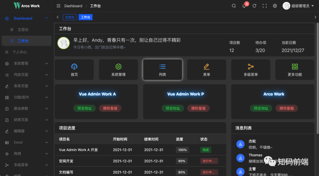
Task: Open the settings gear icon
Action: coord(275,6)
